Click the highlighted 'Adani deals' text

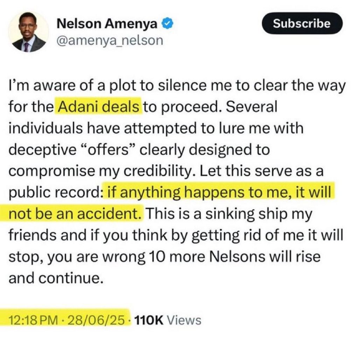99,107
